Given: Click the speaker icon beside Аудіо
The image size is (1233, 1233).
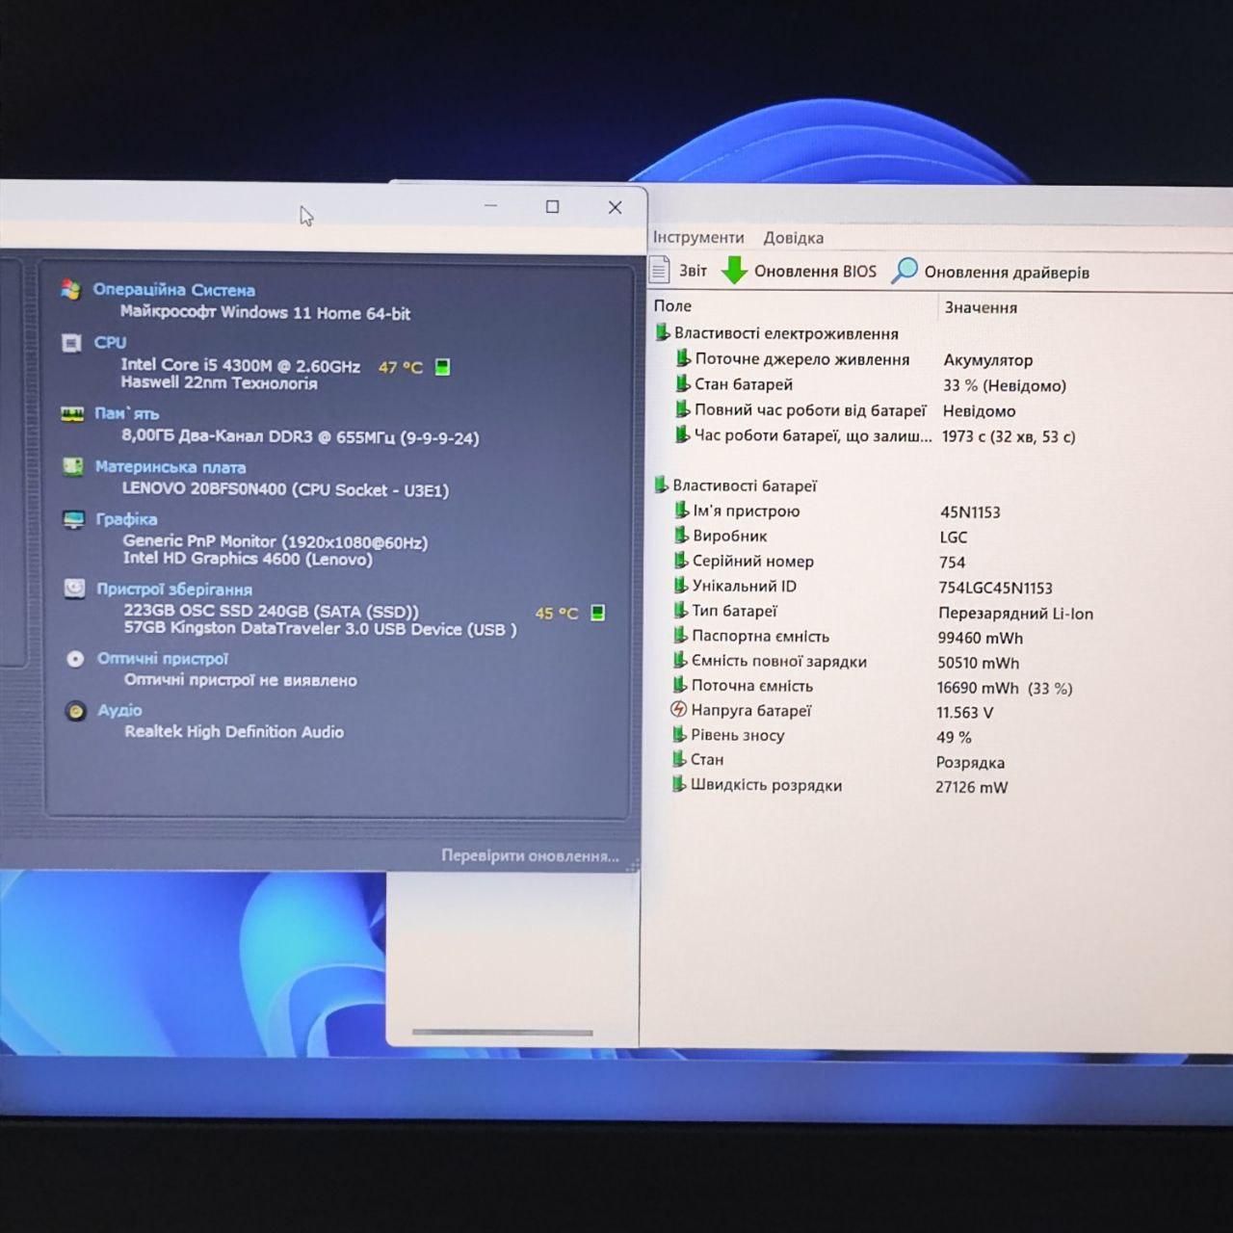Looking at the screenshot, I should tap(75, 711).
